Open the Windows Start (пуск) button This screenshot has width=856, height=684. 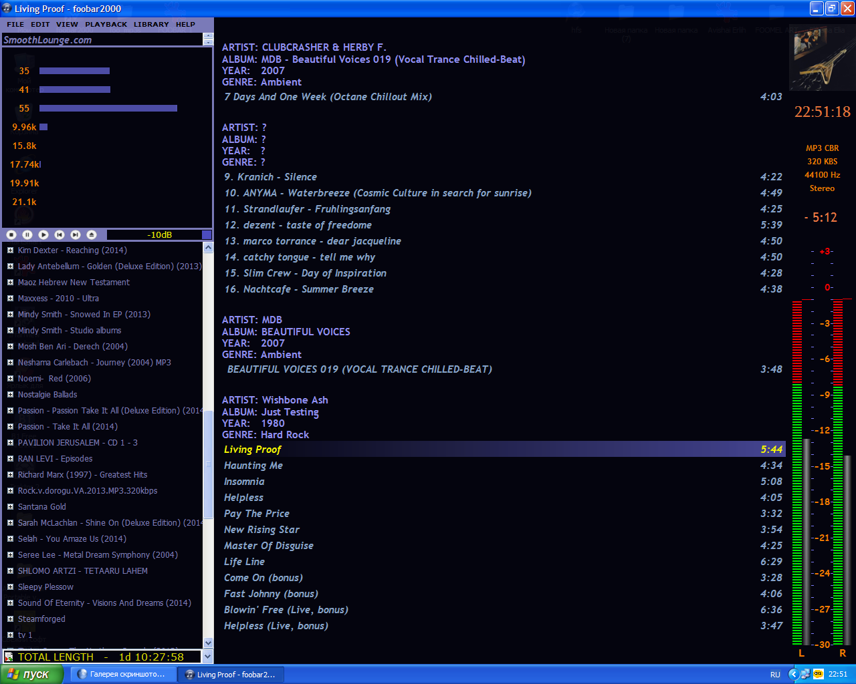click(31, 674)
